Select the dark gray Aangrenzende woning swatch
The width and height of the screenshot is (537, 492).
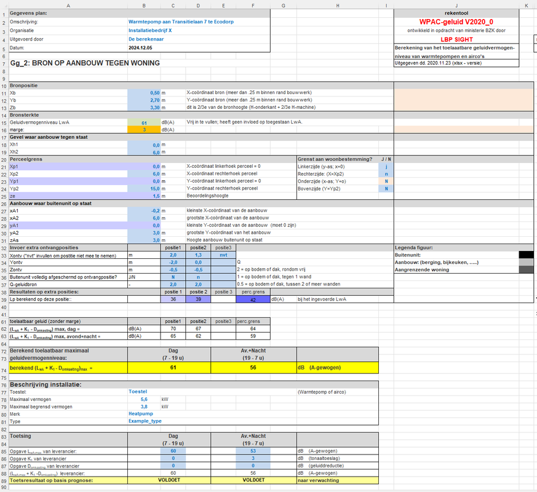coord(526,270)
